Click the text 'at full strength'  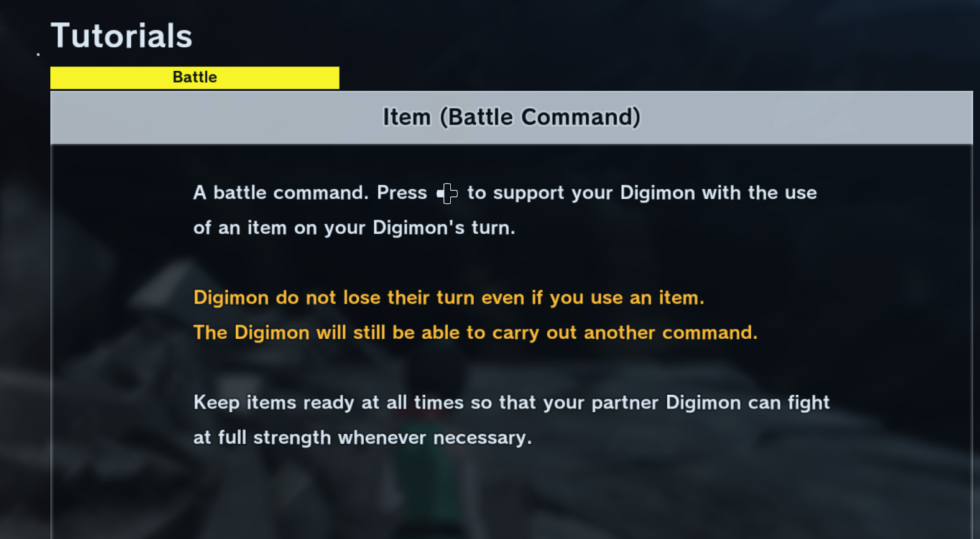click(x=262, y=438)
